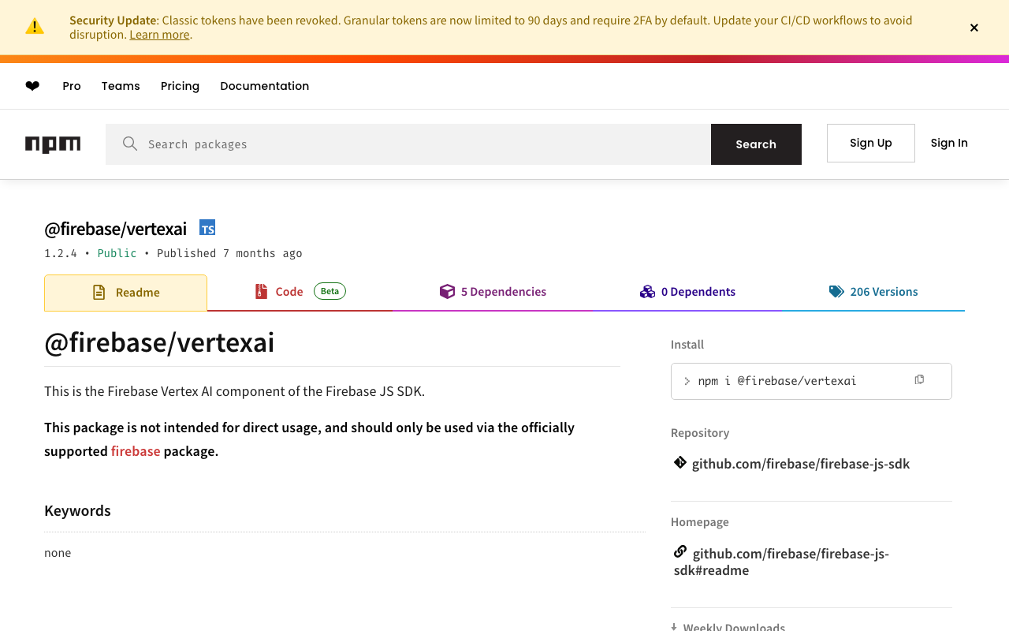This screenshot has height=631, width=1009.
Task: Click the heart icon in top nav
Action: click(x=32, y=86)
